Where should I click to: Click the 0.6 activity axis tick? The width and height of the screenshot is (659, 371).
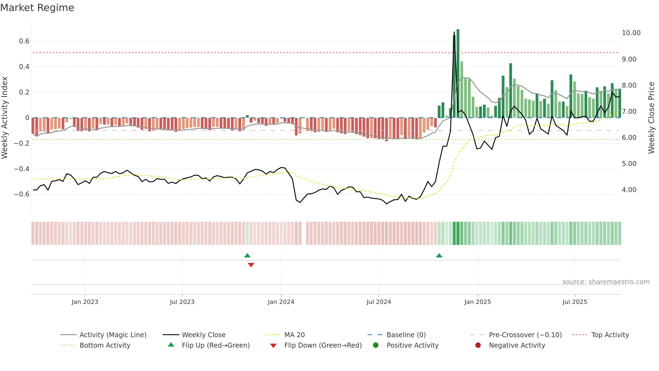pyautogui.click(x=24, y=41)
